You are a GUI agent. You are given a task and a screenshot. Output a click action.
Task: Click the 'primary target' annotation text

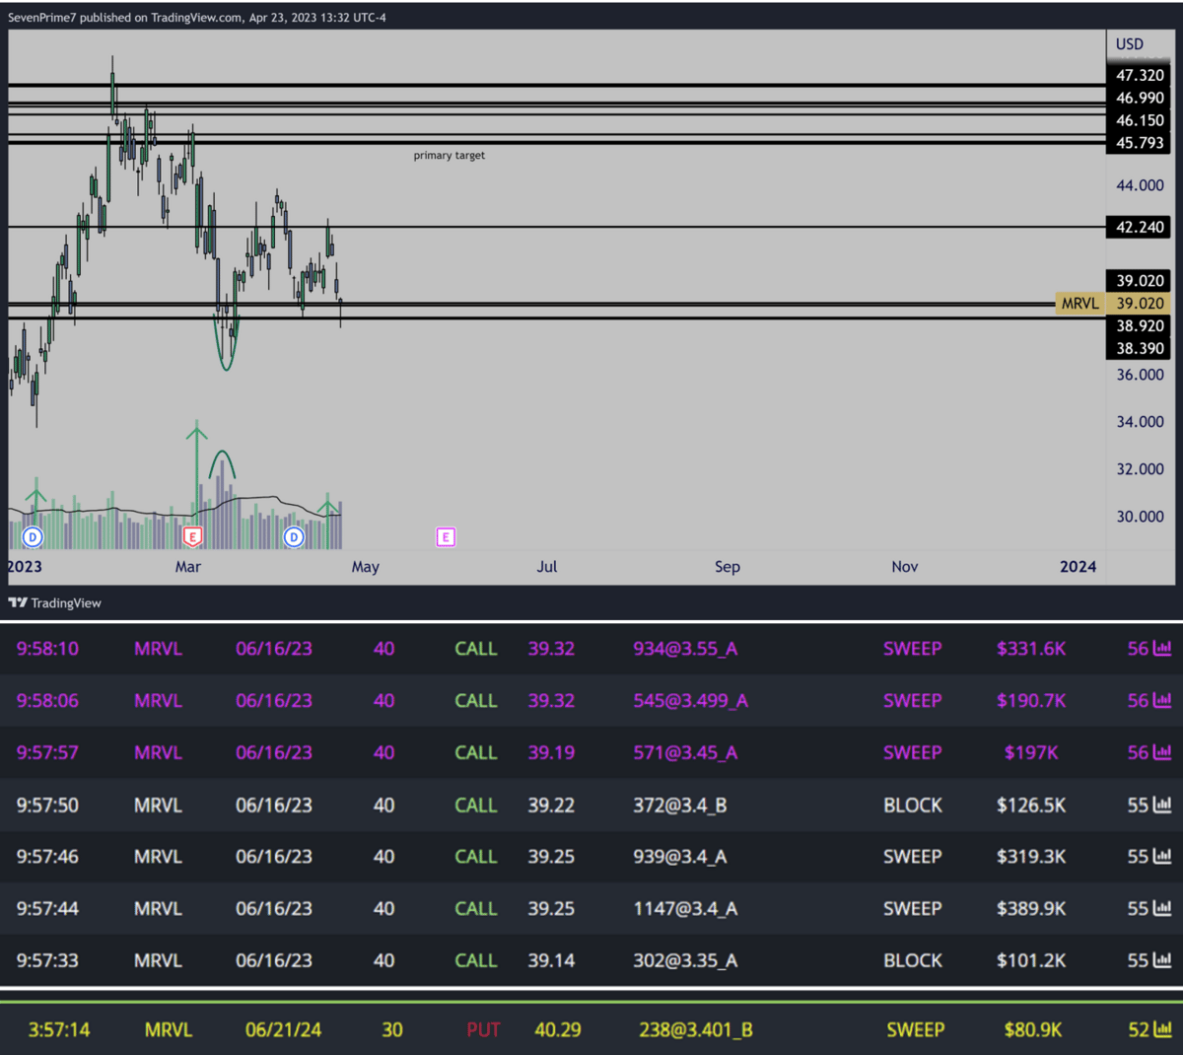point(449,155)
